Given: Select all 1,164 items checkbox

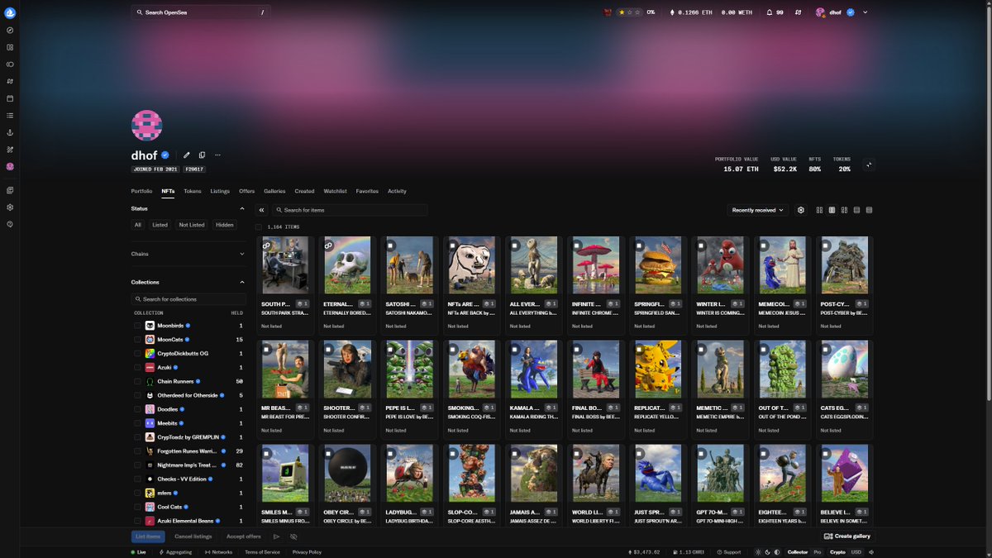Looking at the screenshot, I should pyautogui.click(x=259, y=227).
